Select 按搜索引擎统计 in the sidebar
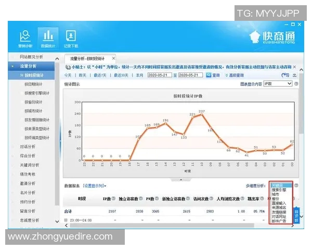Screen dimensions: 312x250 (37, 93)
